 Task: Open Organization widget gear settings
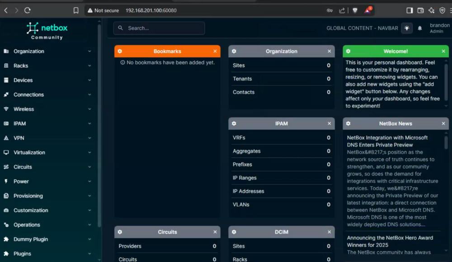tap(234, 51)
